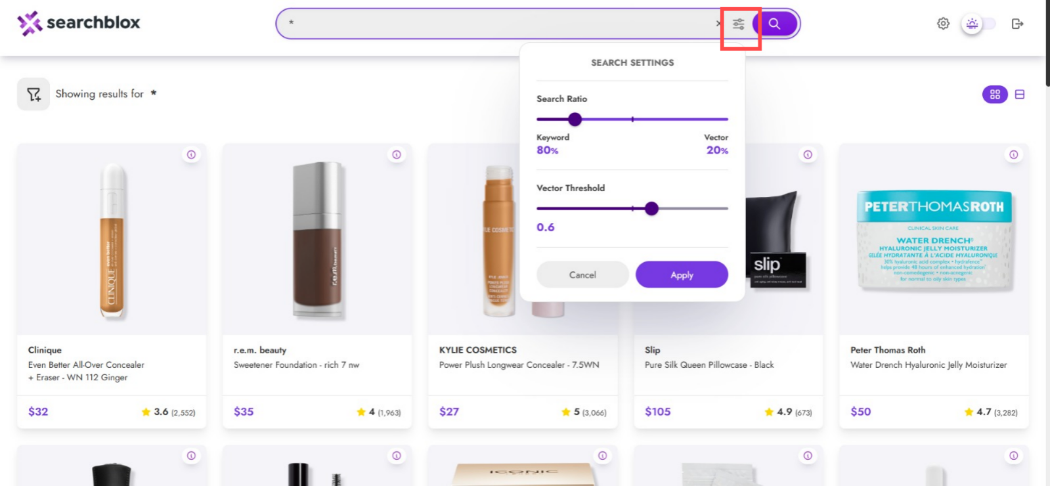Click the purple magnifier search button
Image resolution: width=1050 pixels, height=486 pixels.
775,24
